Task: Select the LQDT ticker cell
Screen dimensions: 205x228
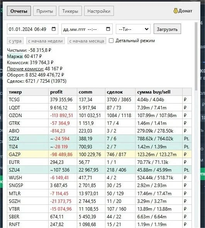Action: pos(28,107)
